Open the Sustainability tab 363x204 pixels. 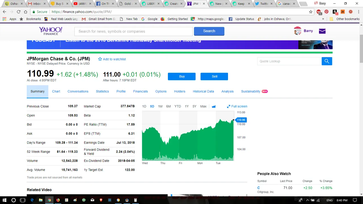pyautogui.click(x=251, y=92)
